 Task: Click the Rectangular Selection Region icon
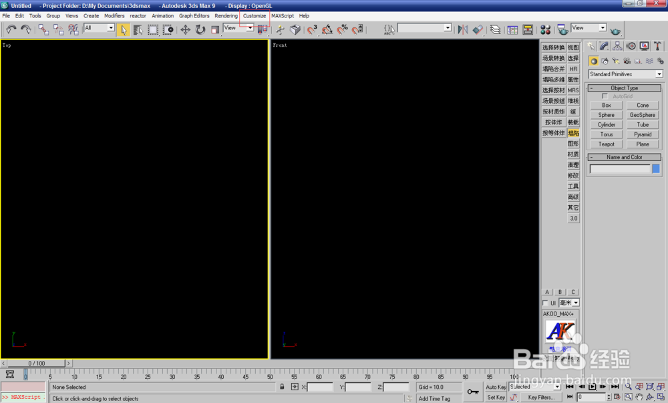click(x=153, y=29)
